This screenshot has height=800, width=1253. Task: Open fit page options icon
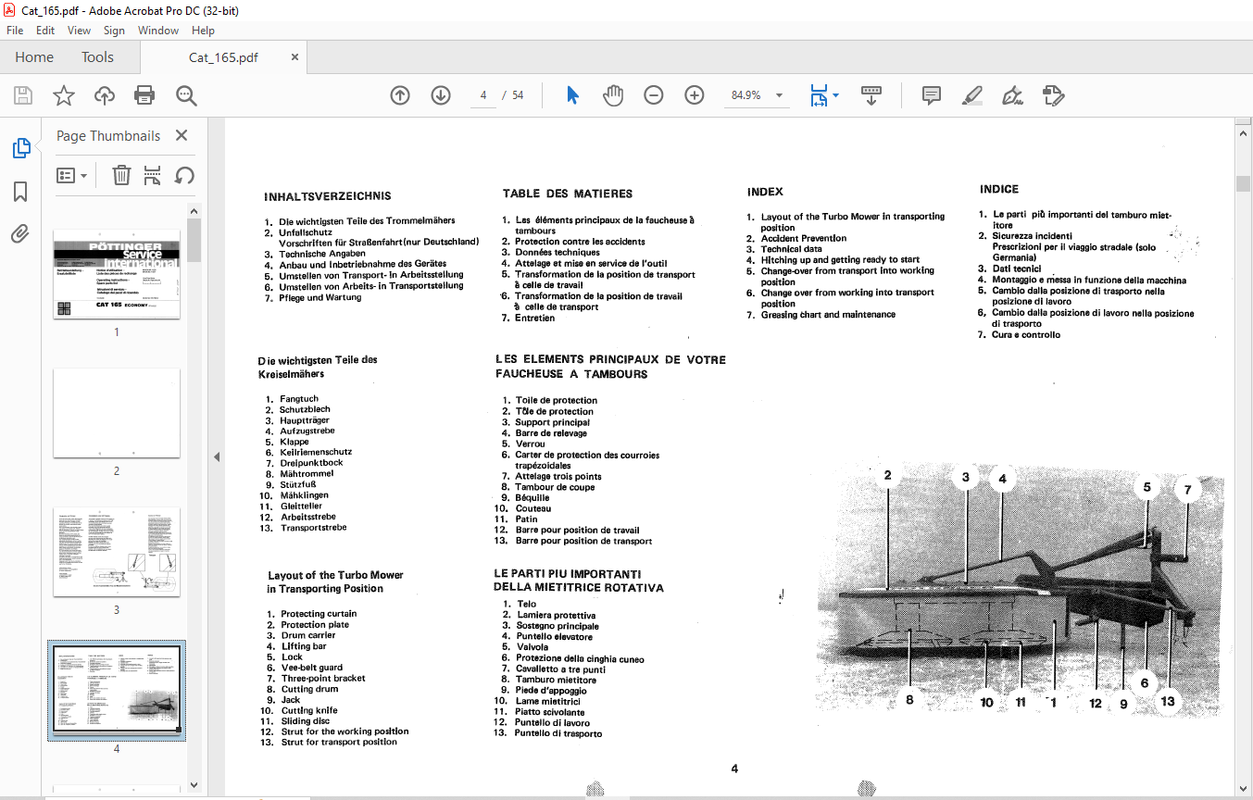(x=819, y=95)
